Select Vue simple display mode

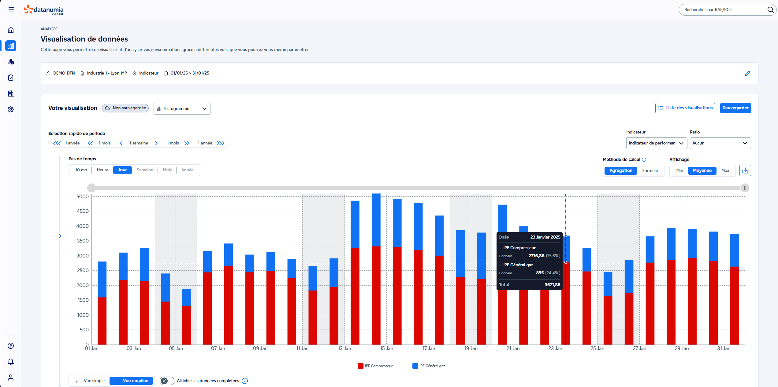90,381
